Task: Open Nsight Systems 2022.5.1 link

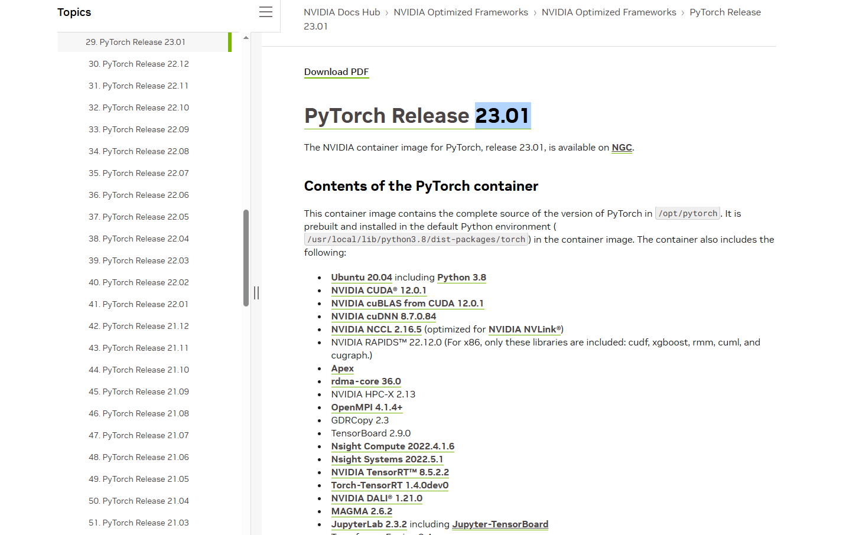Action: 387,459
